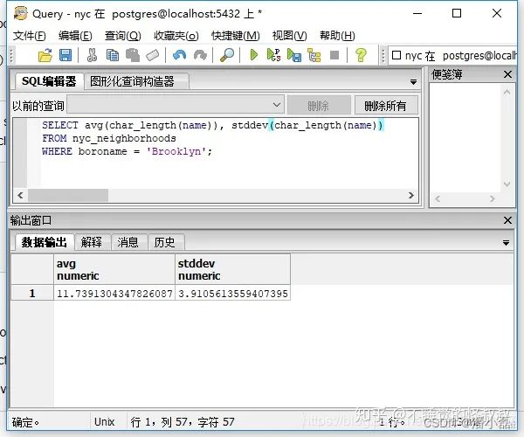Click the WHERE boroname = 'Brooklyn' line

click(x=127, y=151)
